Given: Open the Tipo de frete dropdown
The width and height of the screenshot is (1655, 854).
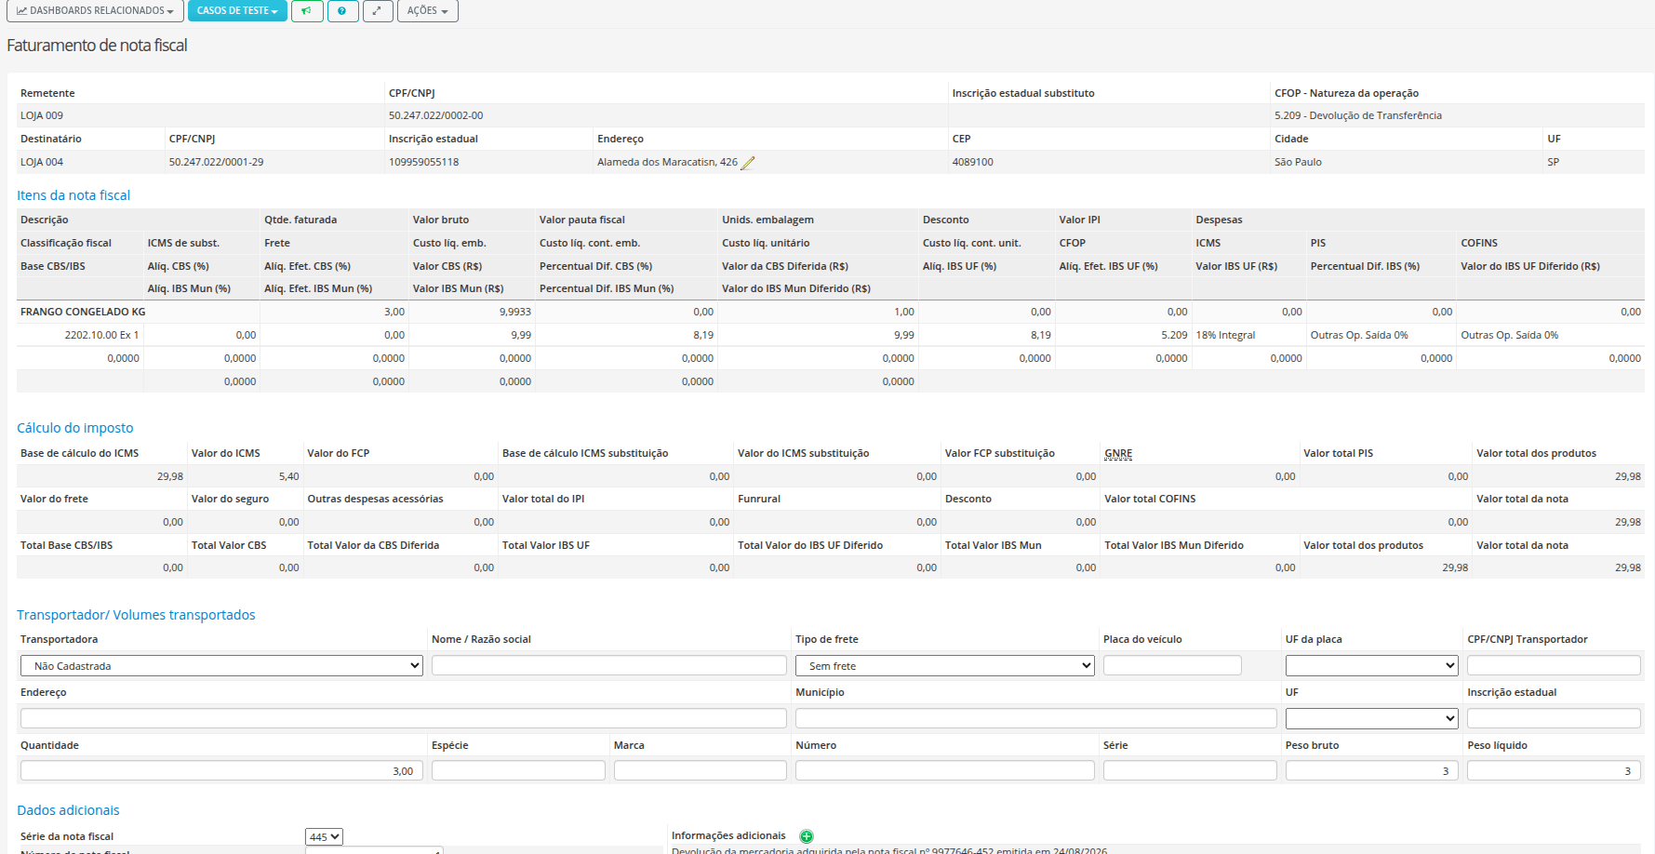Looking at the screenshot, I should click(945, 666).
